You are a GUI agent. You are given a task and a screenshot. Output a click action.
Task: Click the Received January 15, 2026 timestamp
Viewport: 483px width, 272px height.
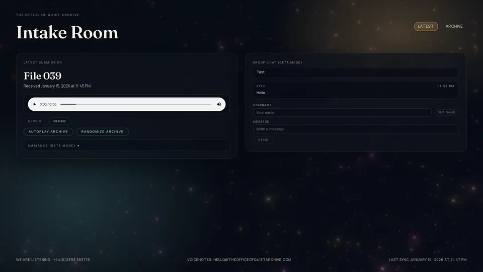tap(57, 86)
